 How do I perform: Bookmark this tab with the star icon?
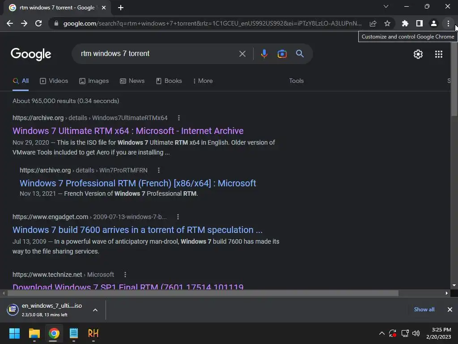(x=387, y=23)
